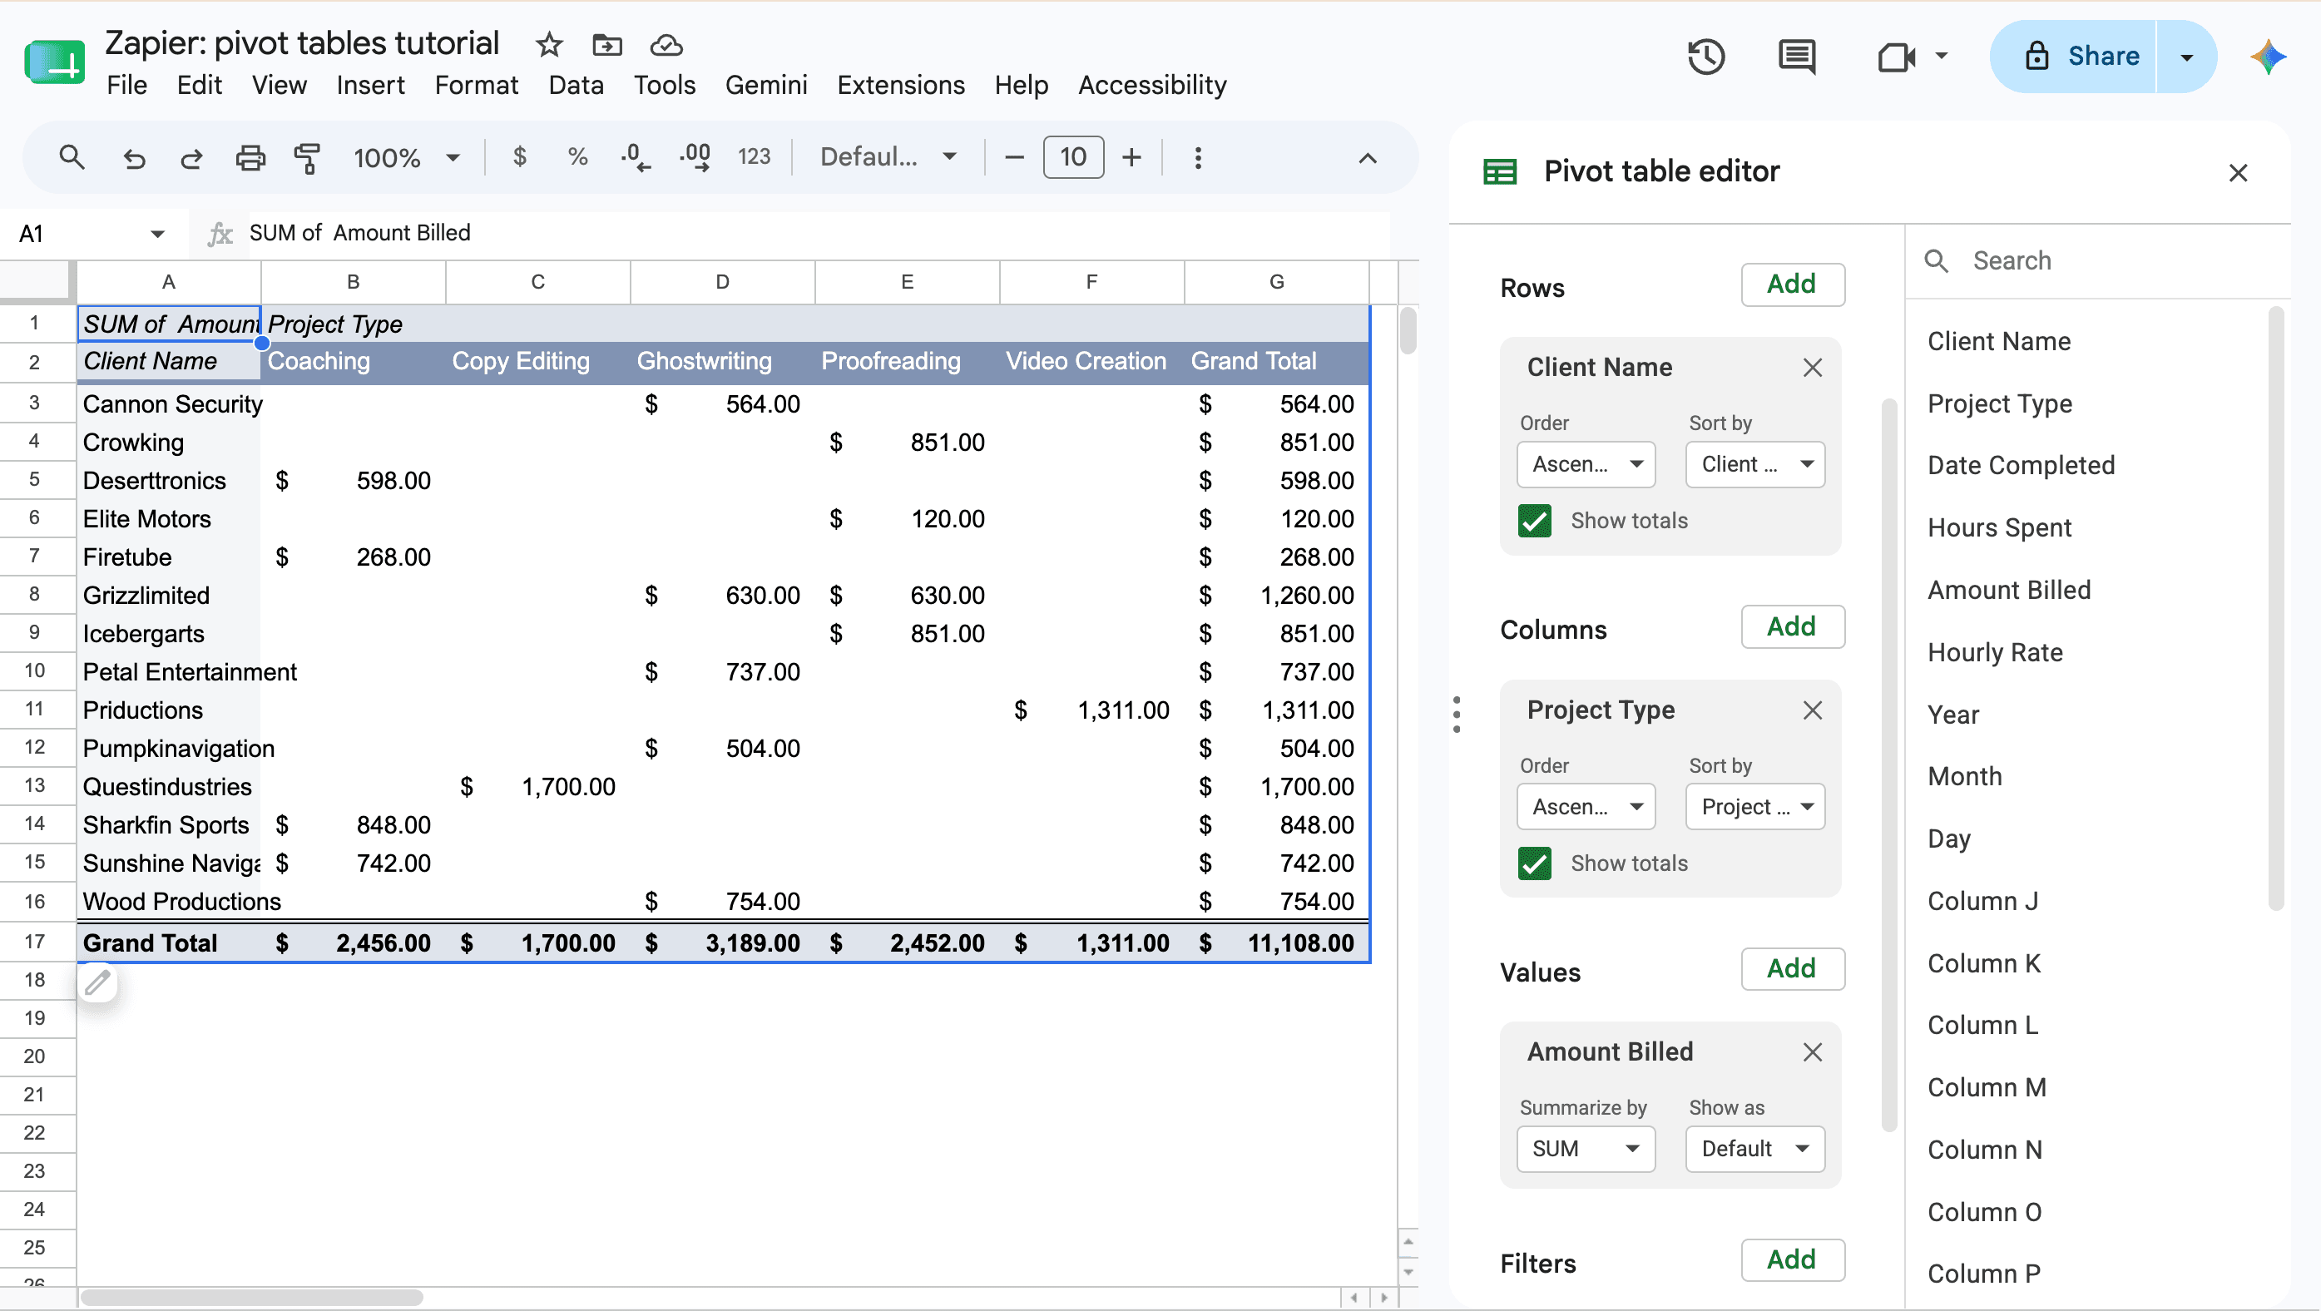Toggle Show totals under Client Name
The width and height of the screenshot is (2321, 1311).
1534,521
